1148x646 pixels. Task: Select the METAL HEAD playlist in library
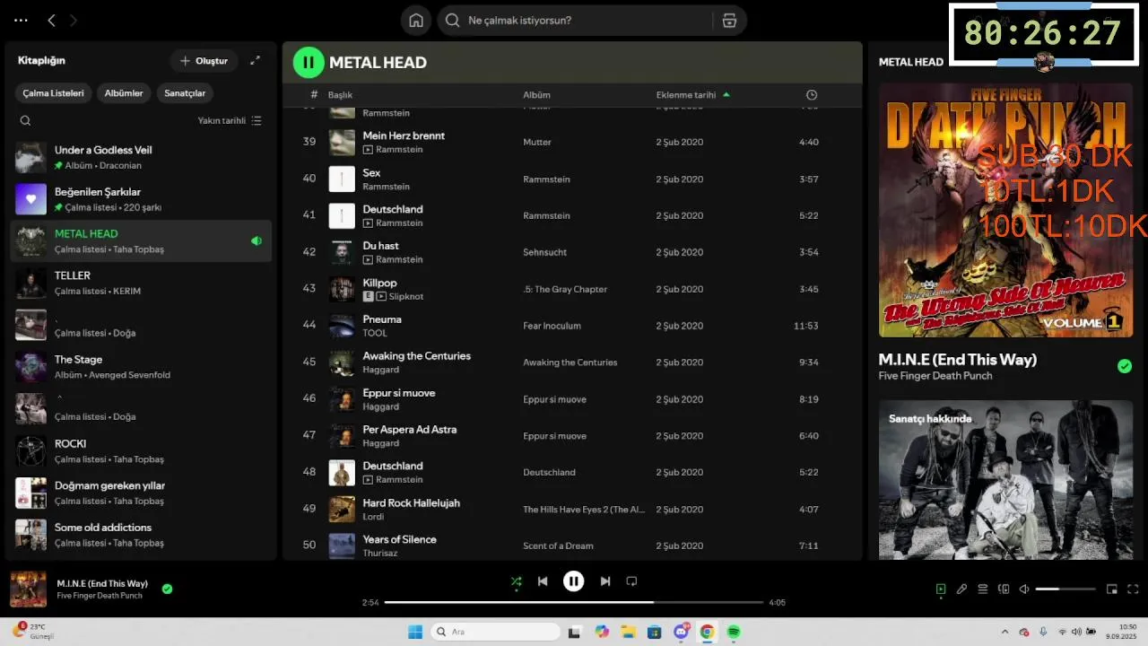pos(141,240)
